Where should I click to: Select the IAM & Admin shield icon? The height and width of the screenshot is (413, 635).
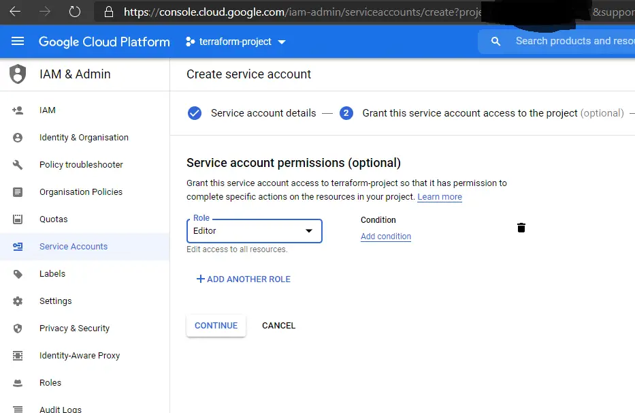18,74
